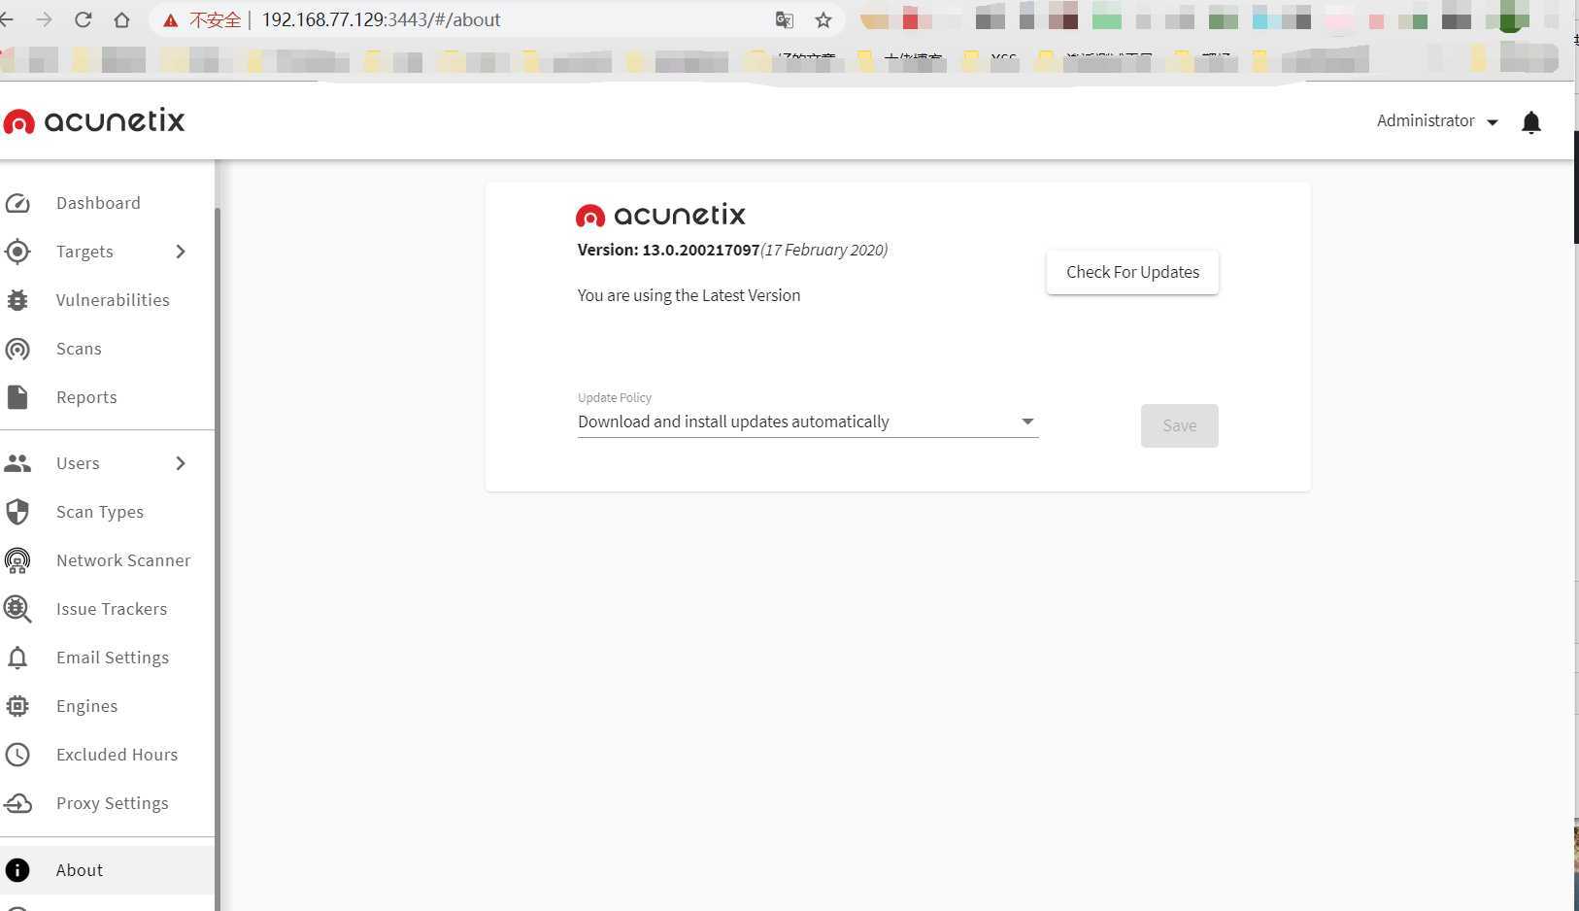Click the About info icon
The image size is (1579, 911).
(17, 870)
